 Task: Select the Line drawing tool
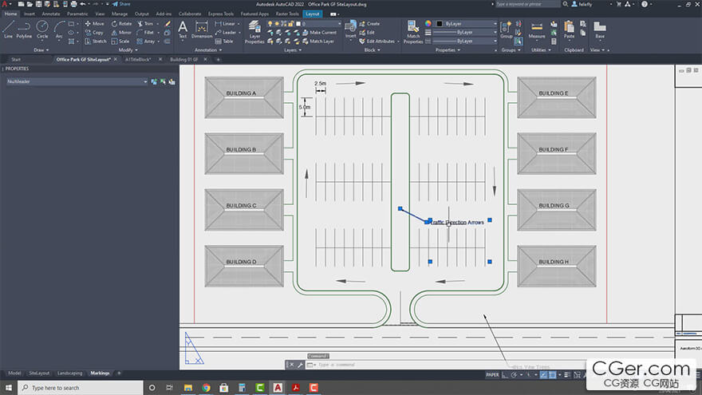[x=9, y=30]
